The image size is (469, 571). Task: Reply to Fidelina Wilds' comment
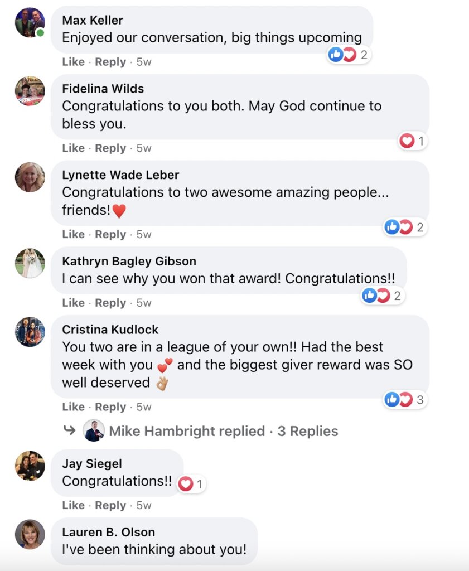(110, 148)
